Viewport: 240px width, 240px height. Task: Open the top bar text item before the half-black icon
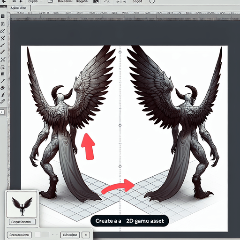(82, 1)
